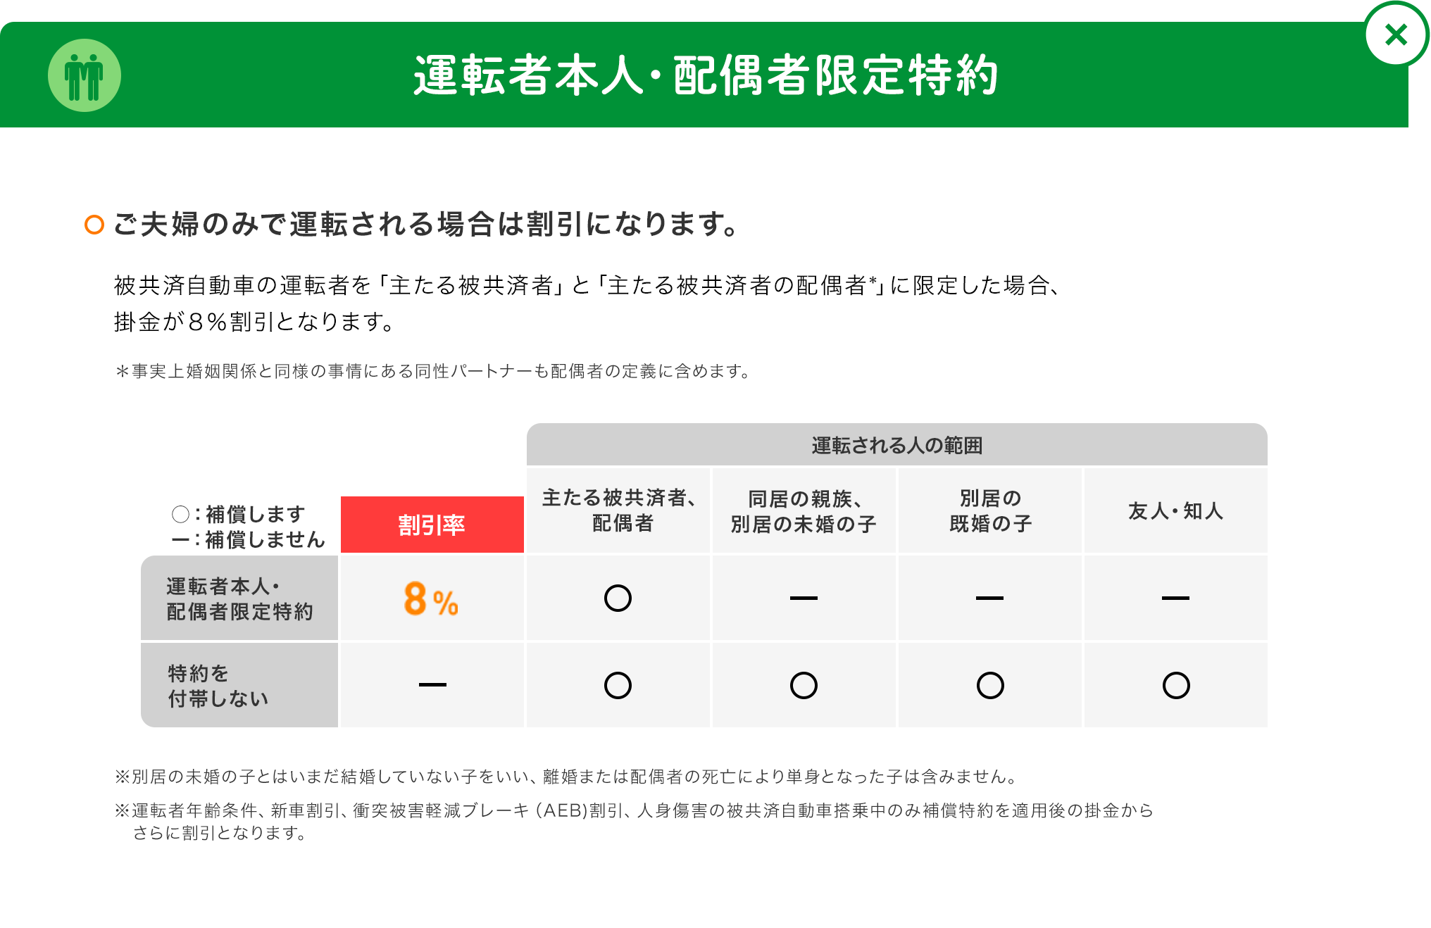Select the 運転される人の範囲 table header

[896, 445]
